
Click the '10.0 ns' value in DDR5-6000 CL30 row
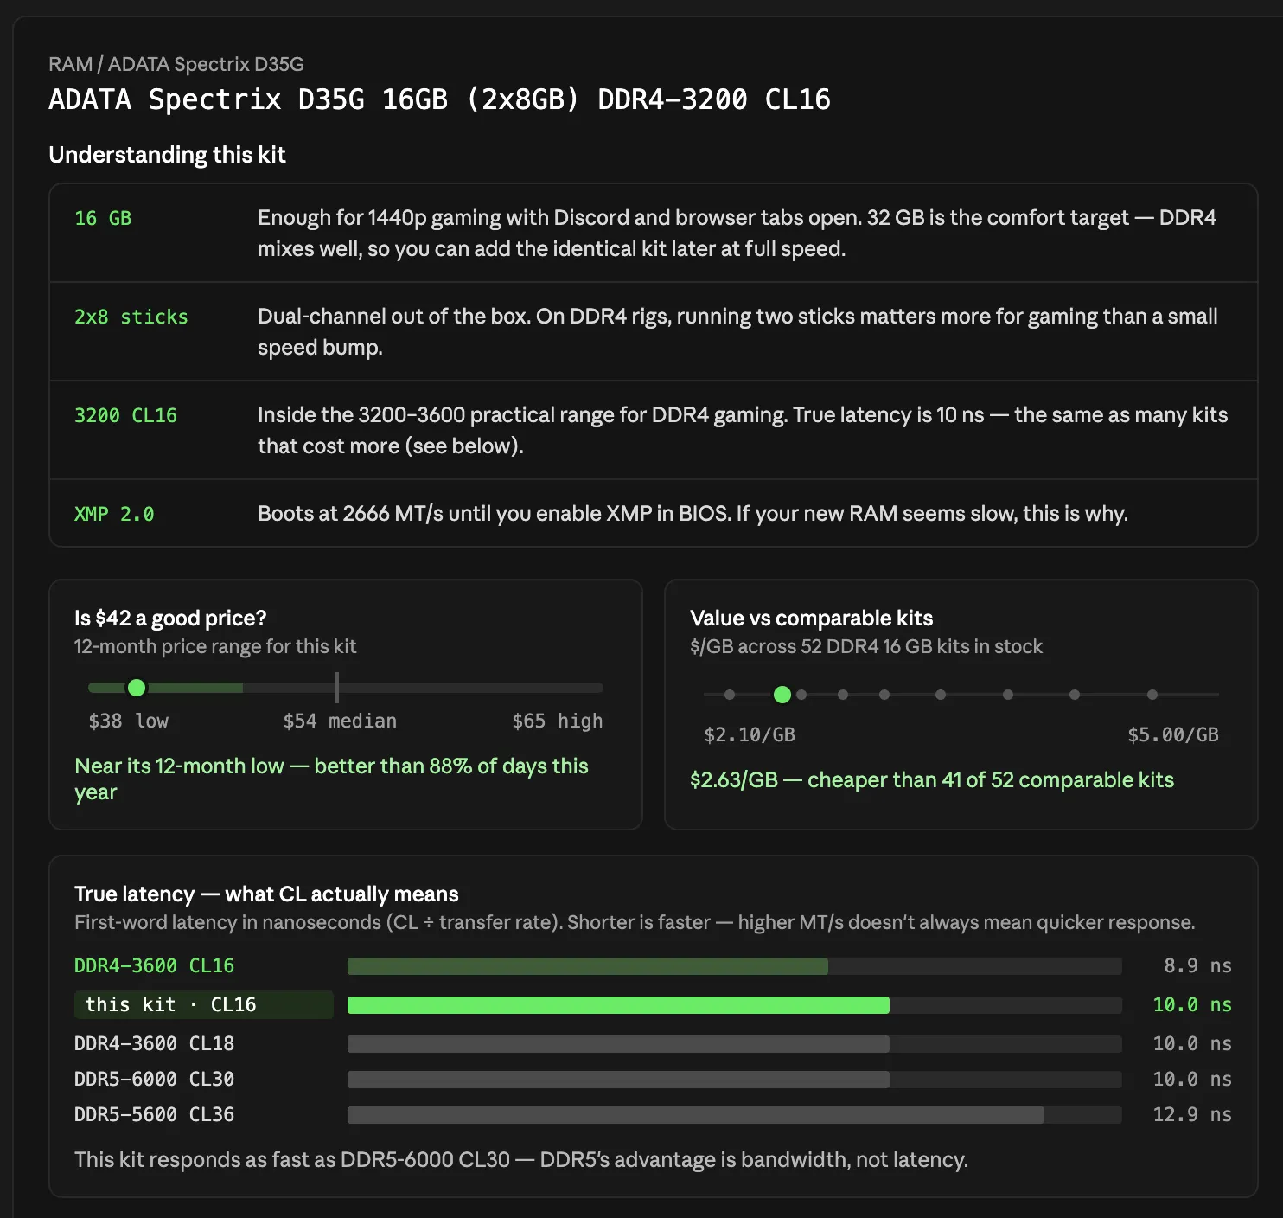point(1192,1079)
